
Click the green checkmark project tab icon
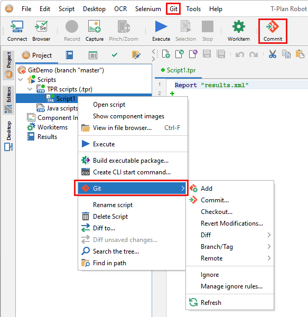coord(115,55)
